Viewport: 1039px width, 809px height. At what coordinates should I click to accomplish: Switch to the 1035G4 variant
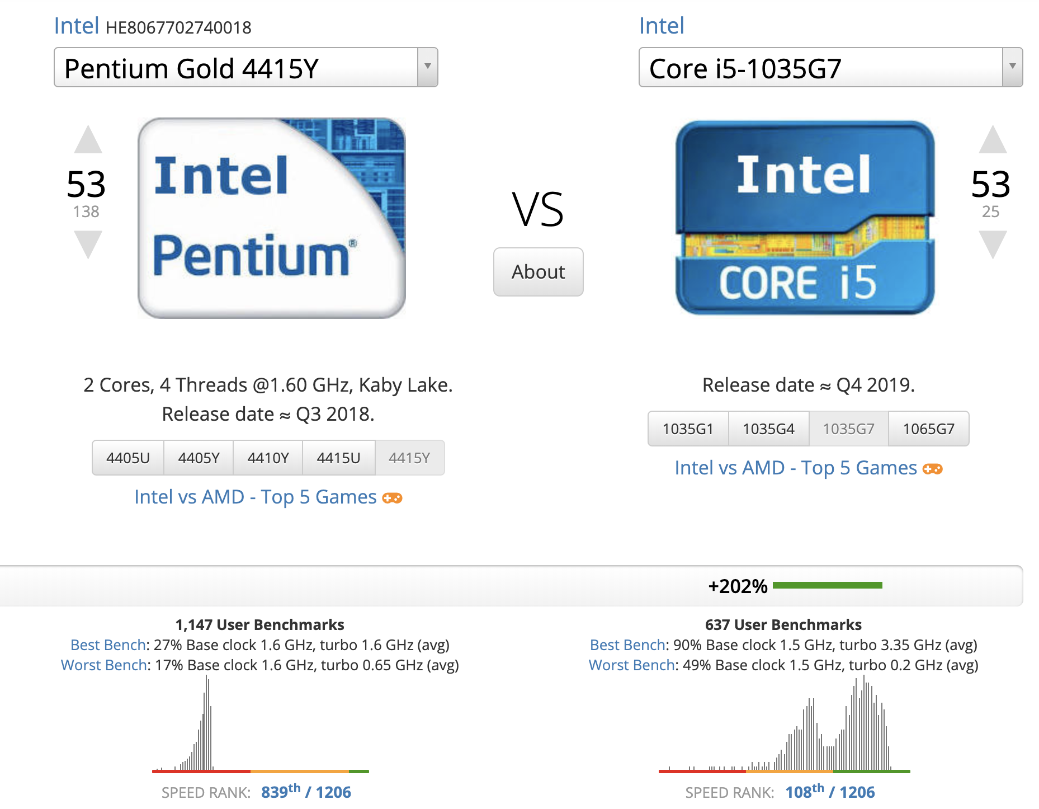pos(769,429)
